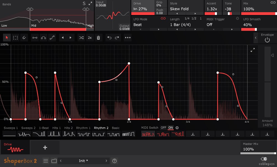Load the flat line waveform preset

[9, 134]
